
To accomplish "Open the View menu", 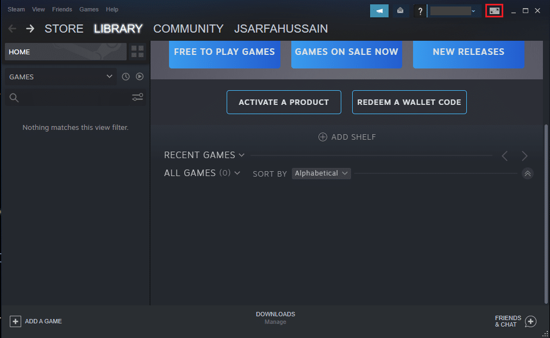I will [38, 9].
